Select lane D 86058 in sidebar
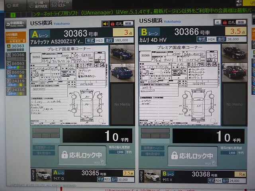This screenshot has height=191, width=255. (16, 74)
